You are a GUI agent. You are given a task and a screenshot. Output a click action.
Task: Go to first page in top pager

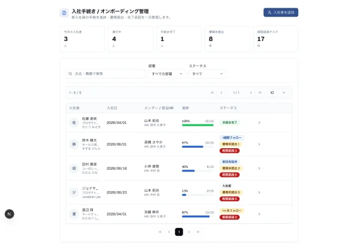(212, 93)
